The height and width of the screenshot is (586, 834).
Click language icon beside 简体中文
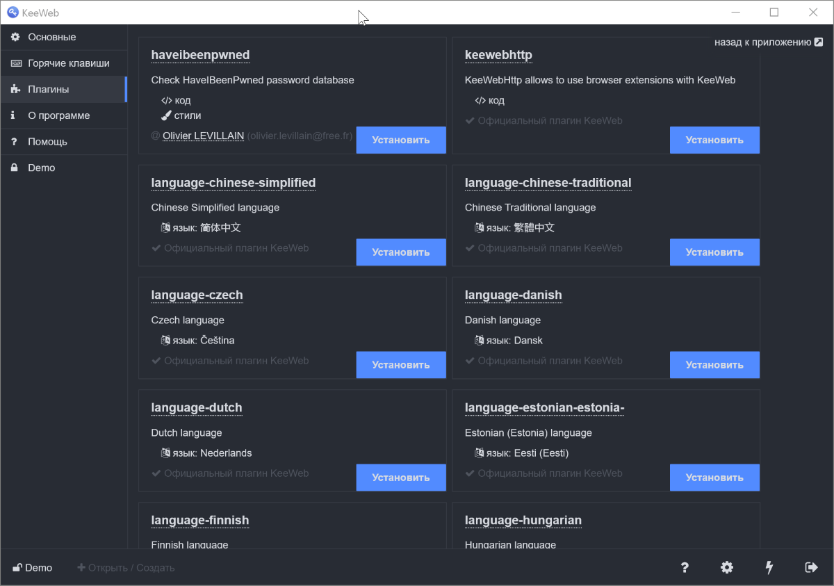[166, 227]
